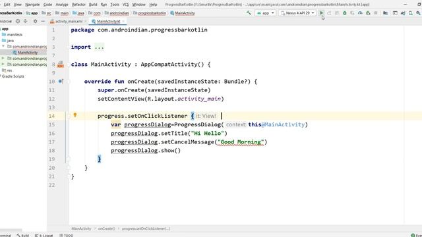Switch to the activity_main.xml editor tab
The width and height of the screenshot is (422, 237).
pyautogui.click(x=69, y=21)
